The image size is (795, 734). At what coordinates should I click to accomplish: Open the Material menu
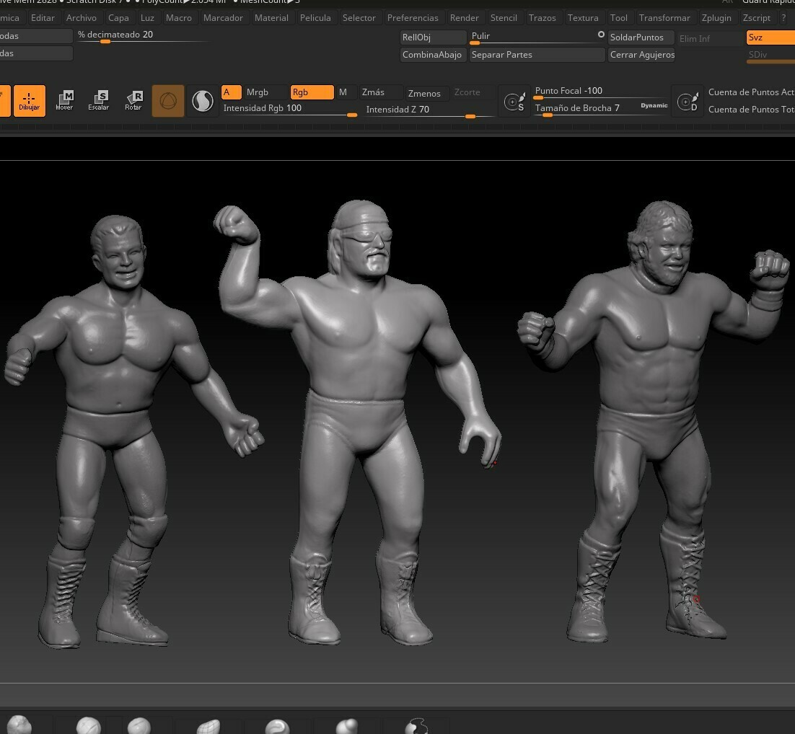(271, 17)
